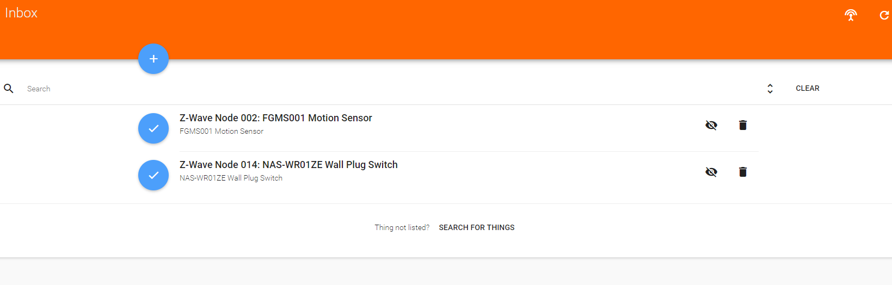The width and height of the screenshot is (892, 285).
Task: Open the bindings discovery icon in header
Action: tap(851, 15)
